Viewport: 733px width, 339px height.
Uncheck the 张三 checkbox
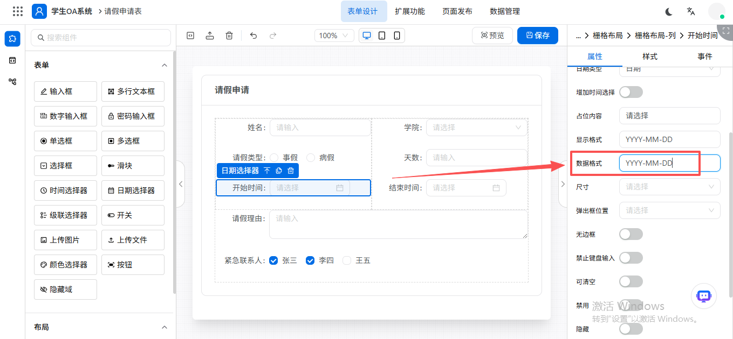[273, 260]
